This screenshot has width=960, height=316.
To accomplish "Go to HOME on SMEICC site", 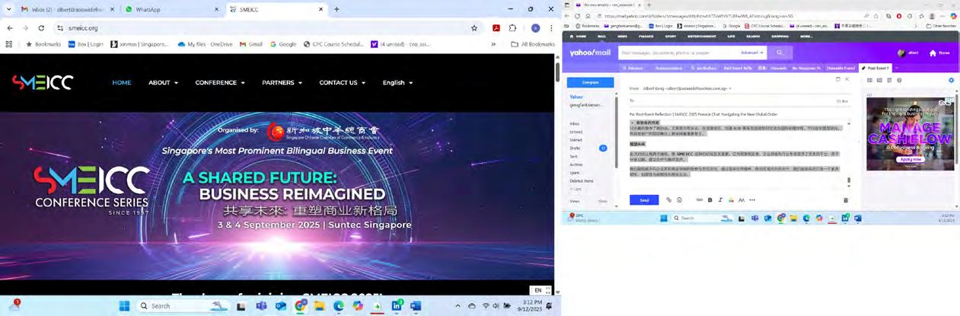I will click(122, 82).
